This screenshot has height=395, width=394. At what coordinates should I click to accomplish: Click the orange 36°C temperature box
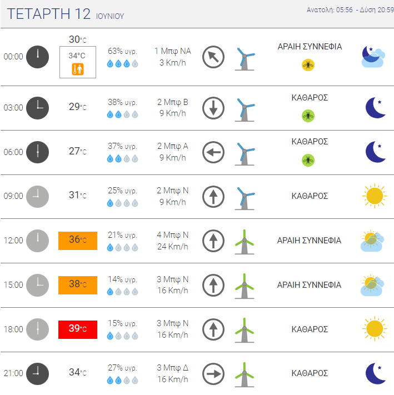pos(78,241)
